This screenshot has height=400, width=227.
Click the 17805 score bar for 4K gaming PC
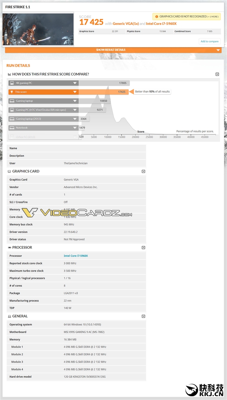(104, 83)
